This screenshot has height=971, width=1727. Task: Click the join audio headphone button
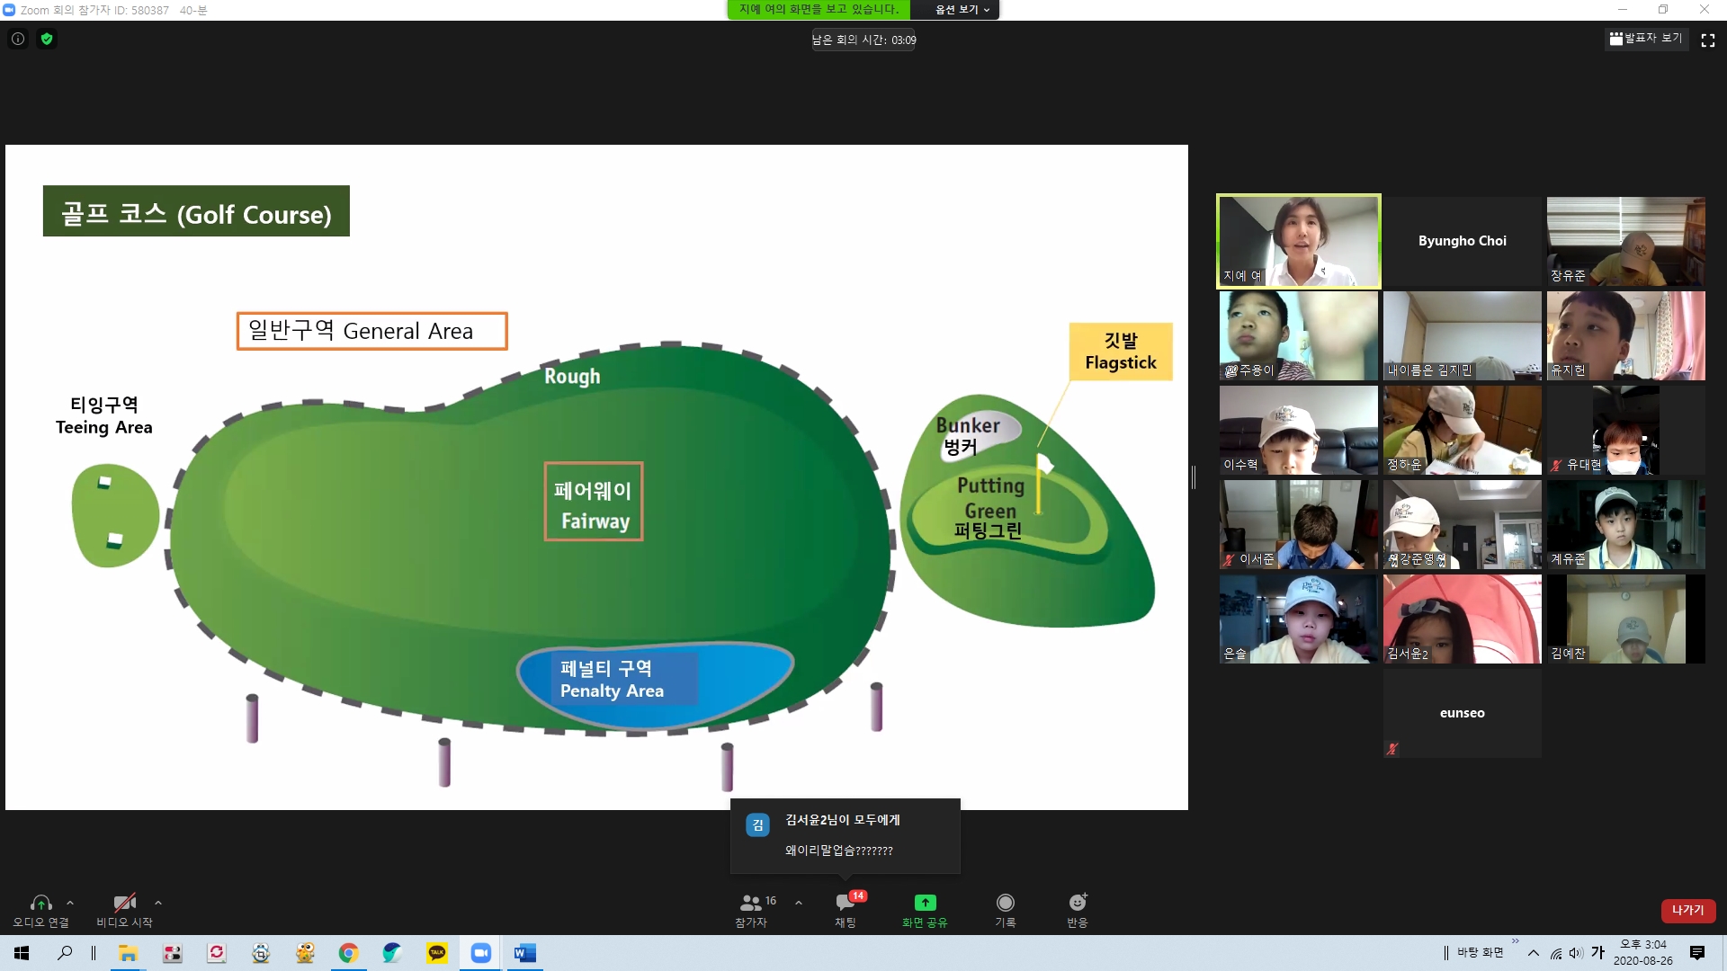point(40,903)
